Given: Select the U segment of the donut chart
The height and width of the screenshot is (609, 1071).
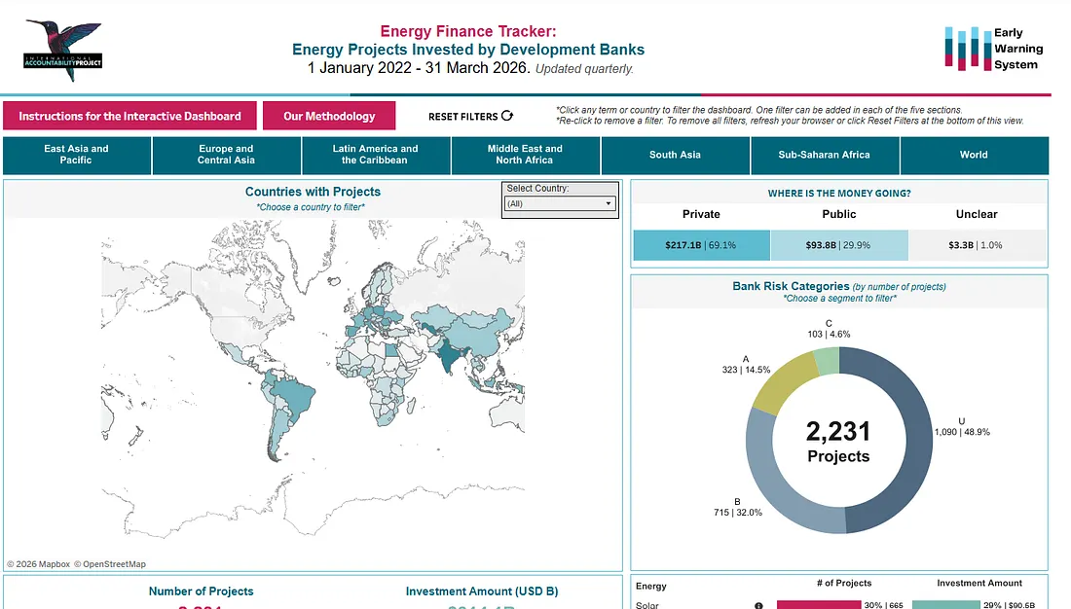Looking at the screenshot, I should [908, 450].
